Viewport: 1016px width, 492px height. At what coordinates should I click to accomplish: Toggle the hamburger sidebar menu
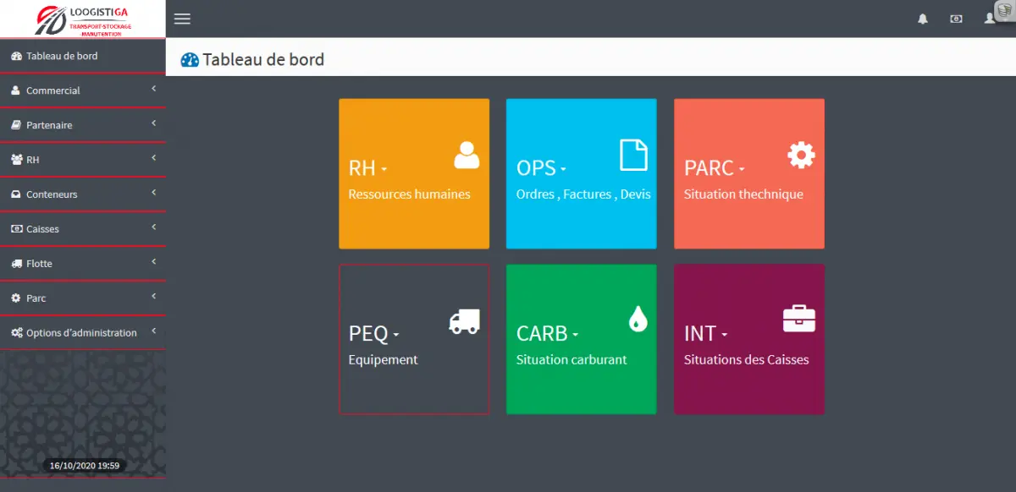tap(182, 19)
